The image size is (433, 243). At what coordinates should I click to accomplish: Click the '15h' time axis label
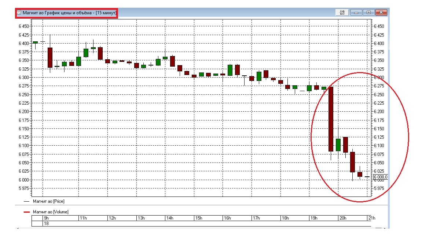[x=199, y=218]
